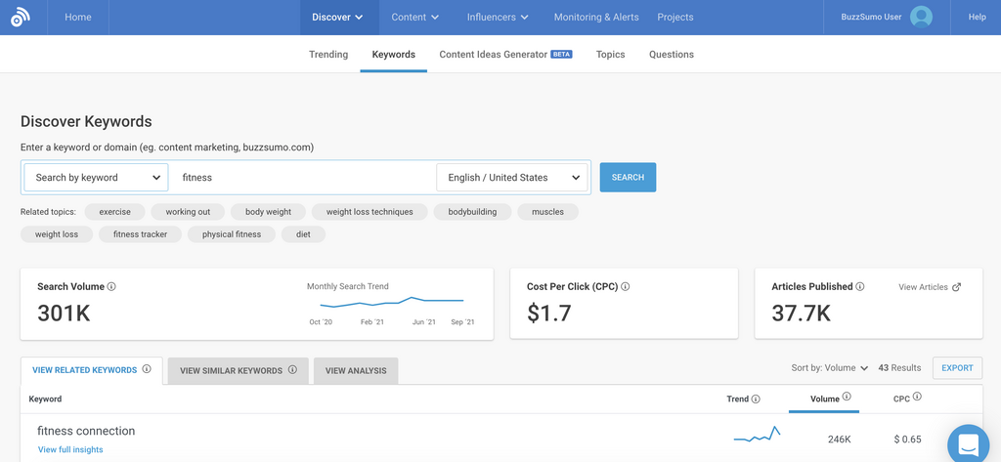
Task: Click the keyword input field containing fitness
Action: tap(303, 178)
